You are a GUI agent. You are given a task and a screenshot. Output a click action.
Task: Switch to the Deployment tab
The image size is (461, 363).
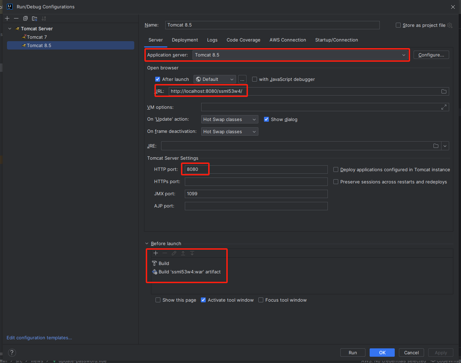(185, 40)
